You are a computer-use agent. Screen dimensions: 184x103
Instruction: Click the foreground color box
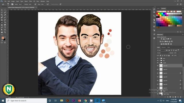[x=3, y=38]
